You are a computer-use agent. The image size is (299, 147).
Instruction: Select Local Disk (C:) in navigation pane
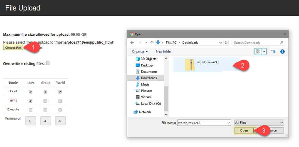[x=148, y=104]
